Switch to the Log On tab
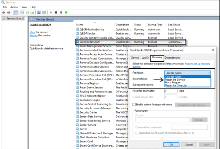 point(145,58)
